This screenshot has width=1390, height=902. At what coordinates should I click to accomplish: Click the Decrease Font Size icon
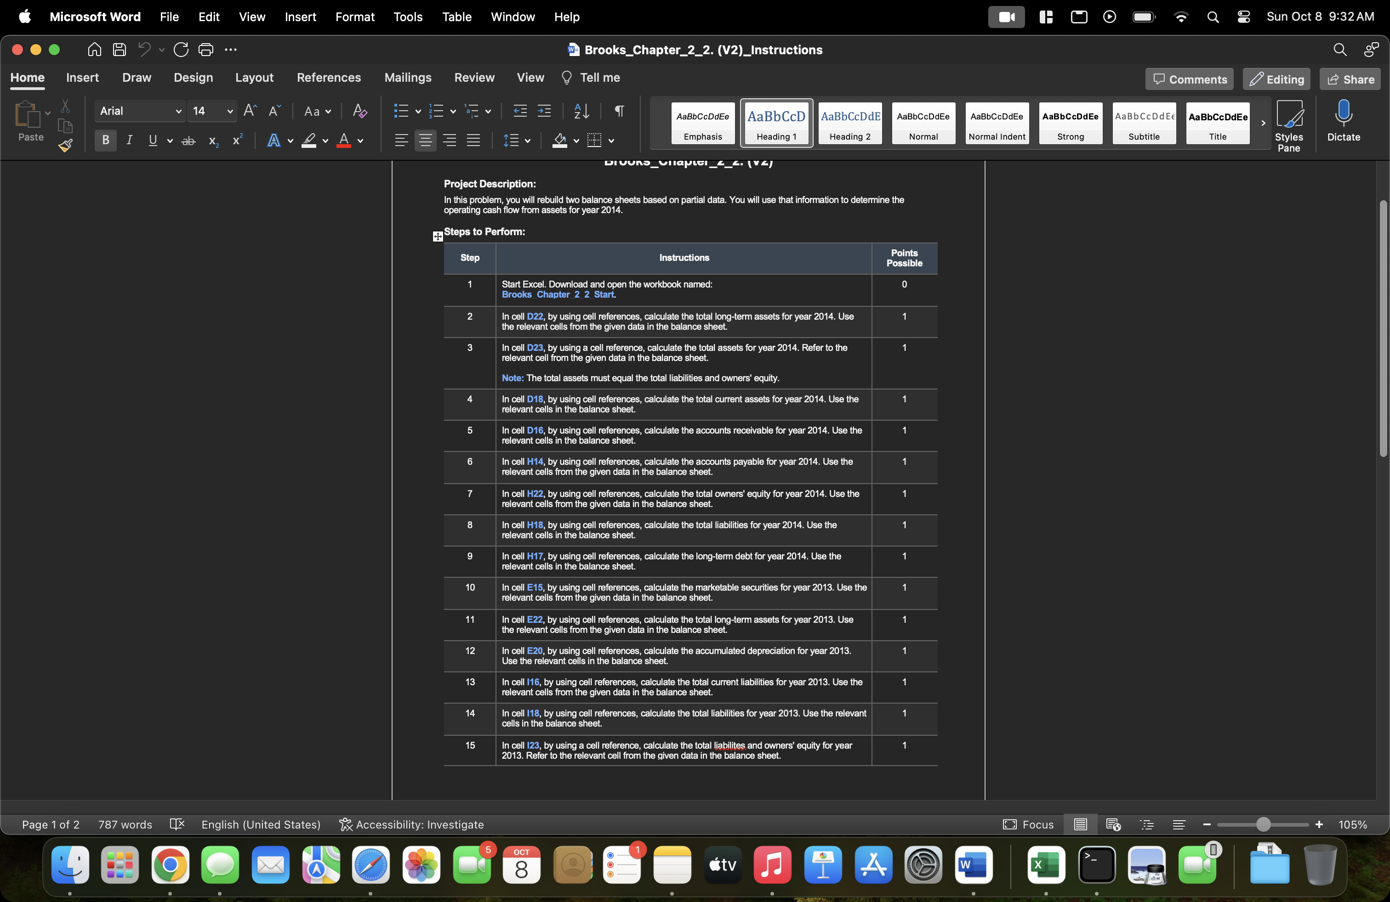(x=274, y=111)
